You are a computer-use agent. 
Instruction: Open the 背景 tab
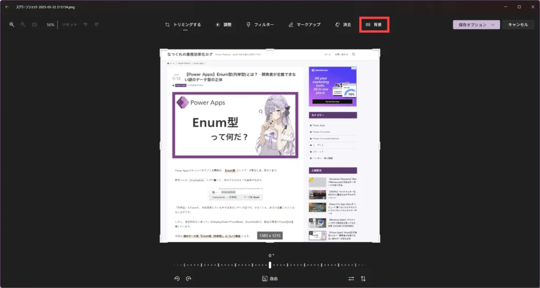click(x=374, y=25)
